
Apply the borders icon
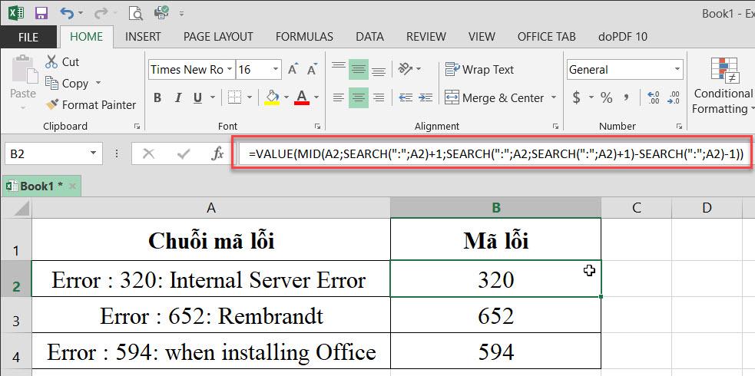pyautogui.click(x=234, y=97)
